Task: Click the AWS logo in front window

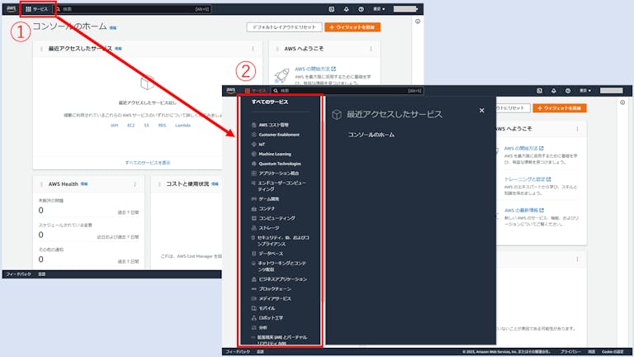Action: tap(231, 91)
